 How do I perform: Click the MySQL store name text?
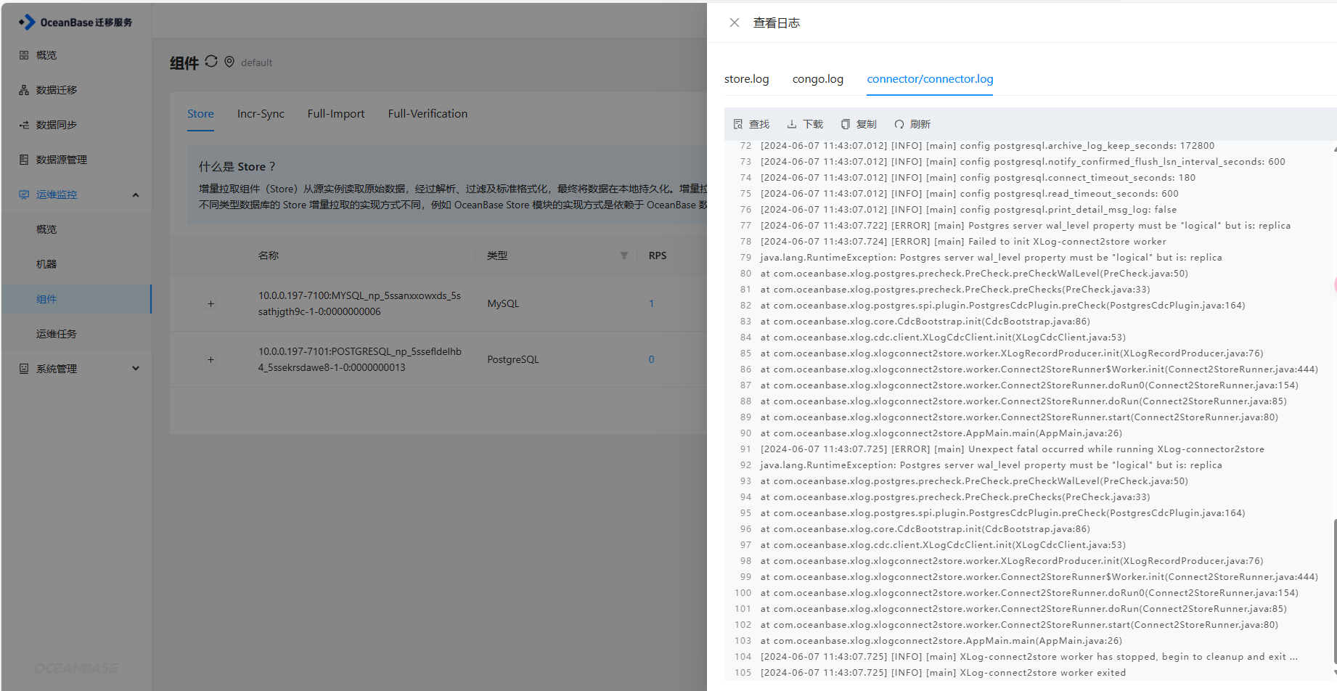click(x=359, y=303)
